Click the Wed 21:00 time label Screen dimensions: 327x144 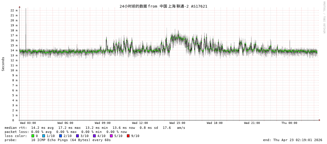[252, 123]
